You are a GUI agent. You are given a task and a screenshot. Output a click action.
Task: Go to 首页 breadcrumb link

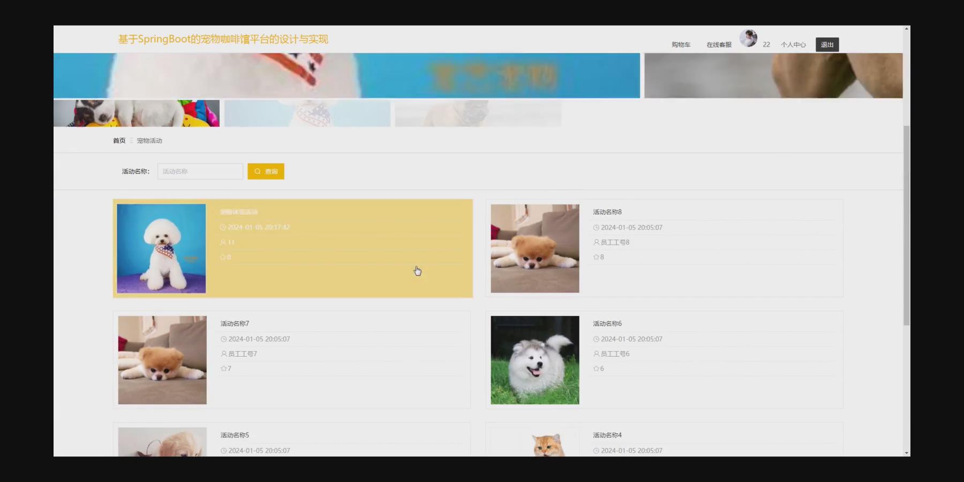point(119,141)
